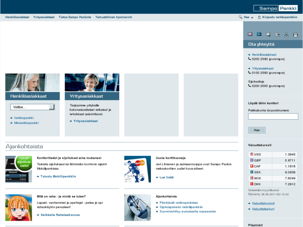Click the SEK flag icon

pyautogui.click(x=252, y=172)
